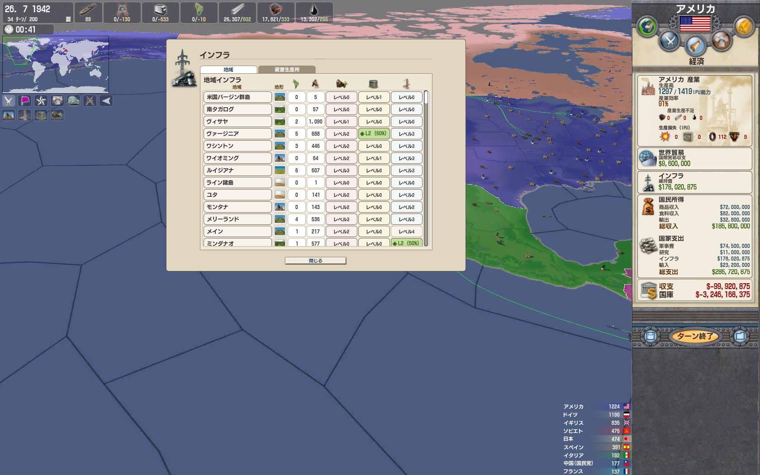Select the scroll economy menu icon
Image resolution: width=760 pixels, height=475 pixels.
pos(696,45)
